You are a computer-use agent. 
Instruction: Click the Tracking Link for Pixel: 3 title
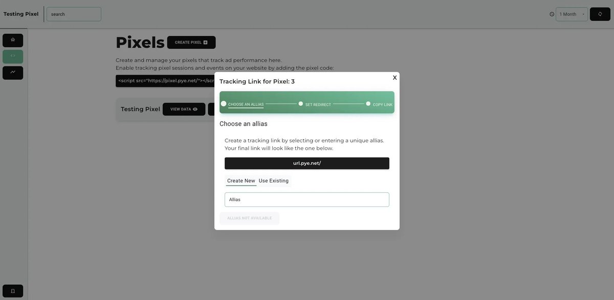click(257, 82)
